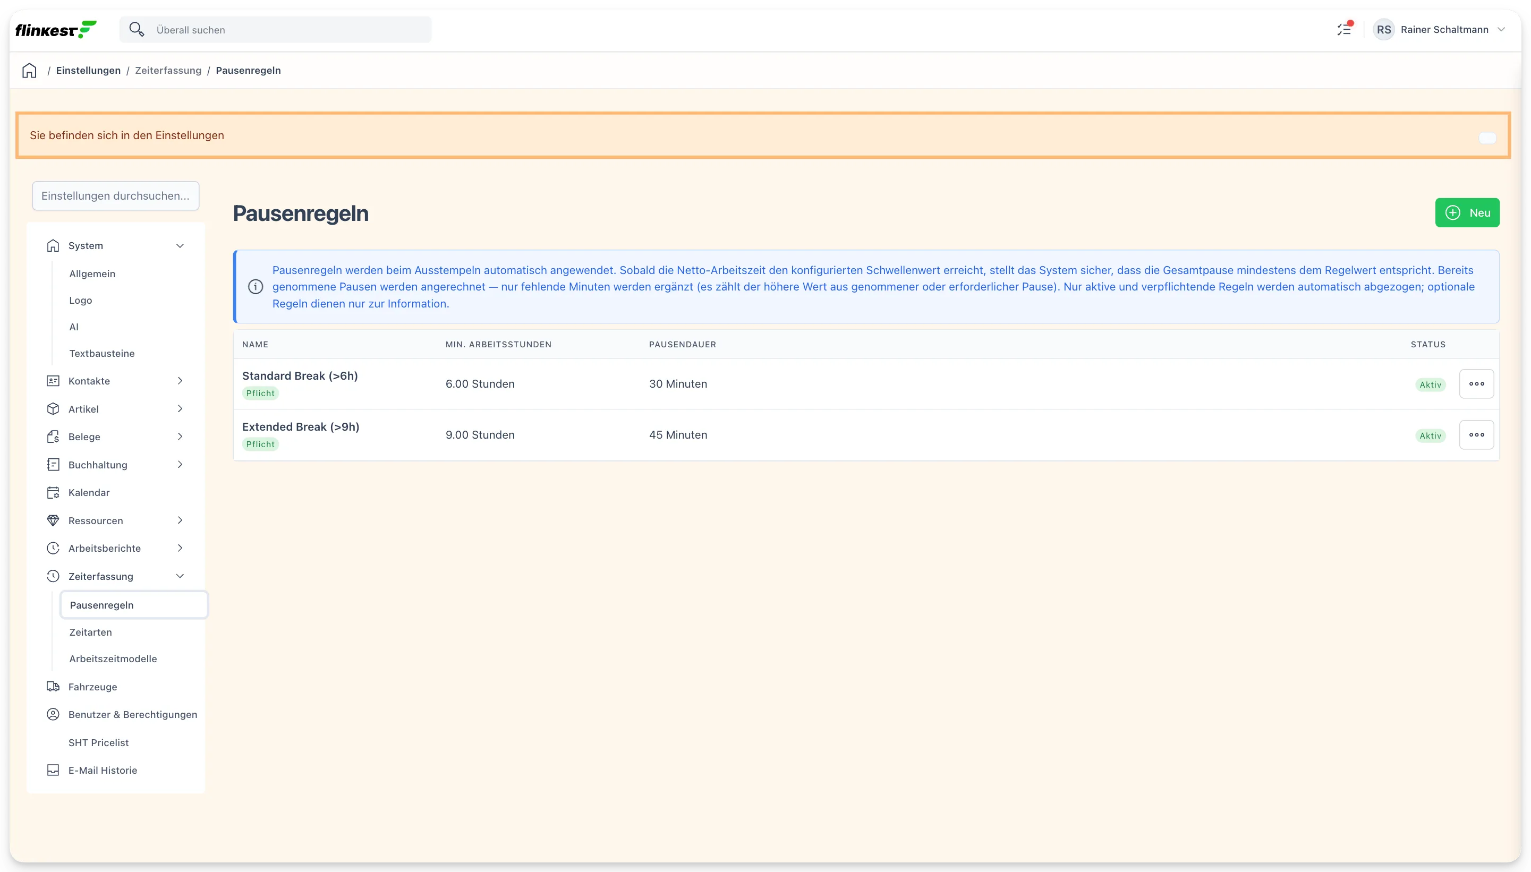Click the info icon in blue notice
The image size is (1531, 872).
point(256,287)
